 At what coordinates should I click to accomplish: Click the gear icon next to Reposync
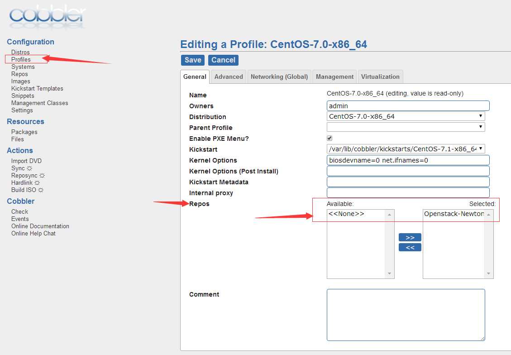[42, 175]
